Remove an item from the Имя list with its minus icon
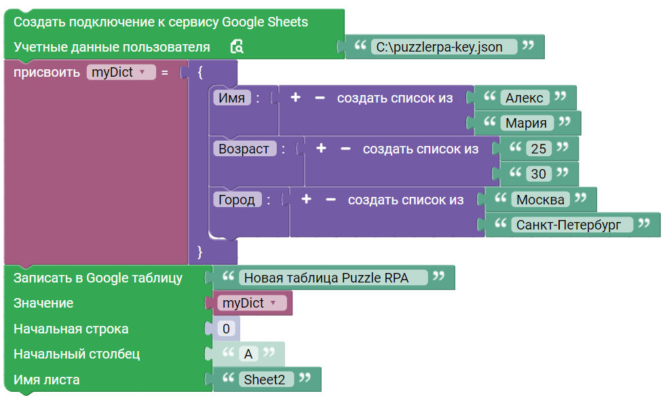The image size is (667, 402). (x=320, y=98)
